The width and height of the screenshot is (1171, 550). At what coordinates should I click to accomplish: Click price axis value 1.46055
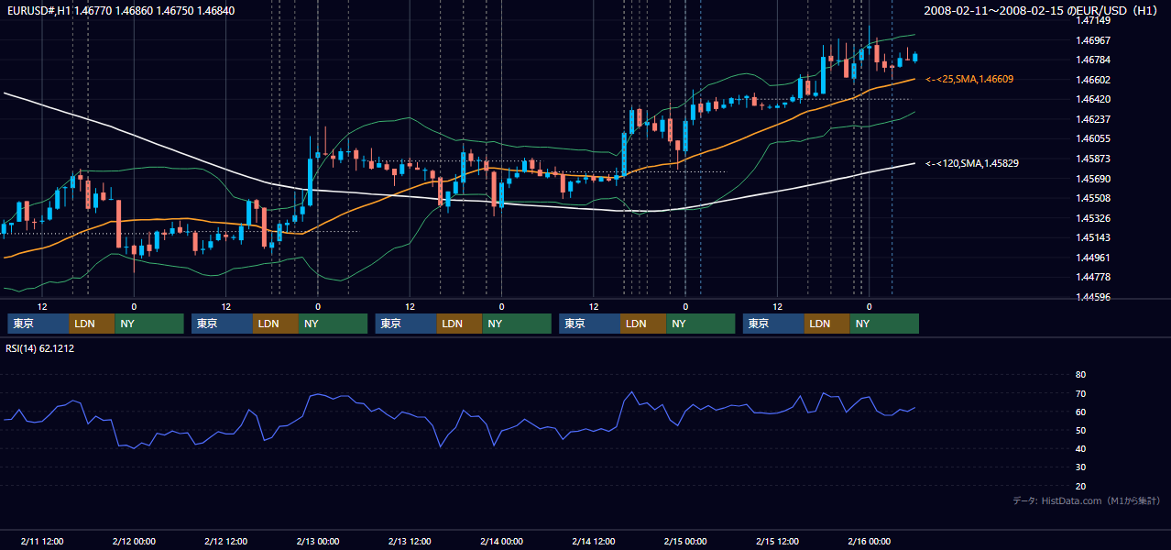(x=1093, y=138)
